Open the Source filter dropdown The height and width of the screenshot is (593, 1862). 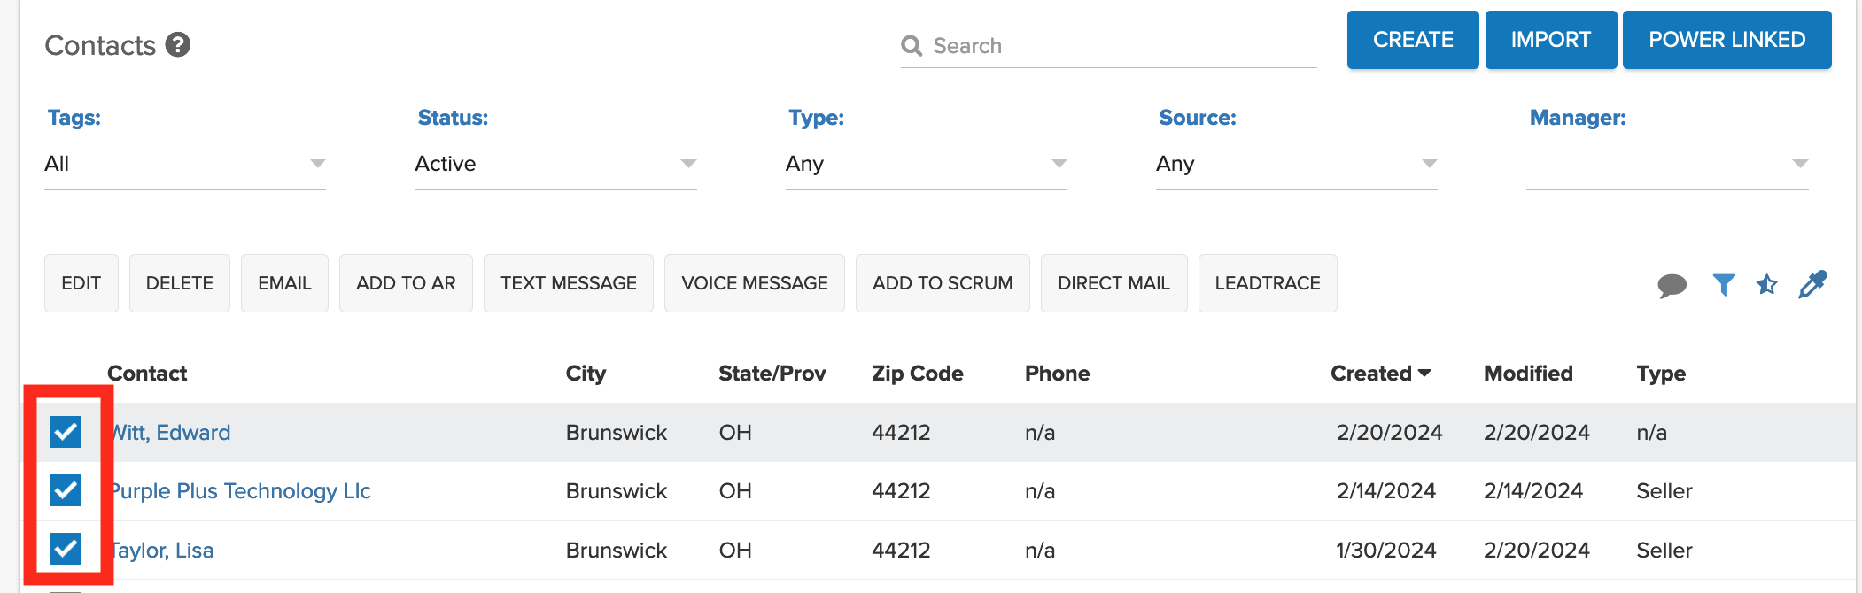pos(1296,164)
